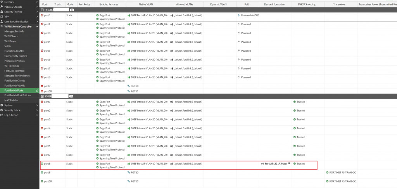Click FS108D port1 Edge Port check icon

tap(97, 15)
